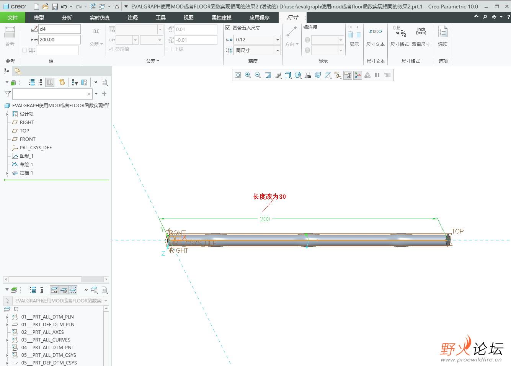Open the 同尺寸 tolerance precision dropdown
The height and width of the screenshot is (366, 511).
[x=278, y=50]
